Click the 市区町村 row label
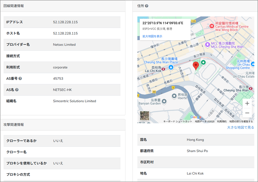The height and width of the screenshot is (182, 258). click(147, 162)
